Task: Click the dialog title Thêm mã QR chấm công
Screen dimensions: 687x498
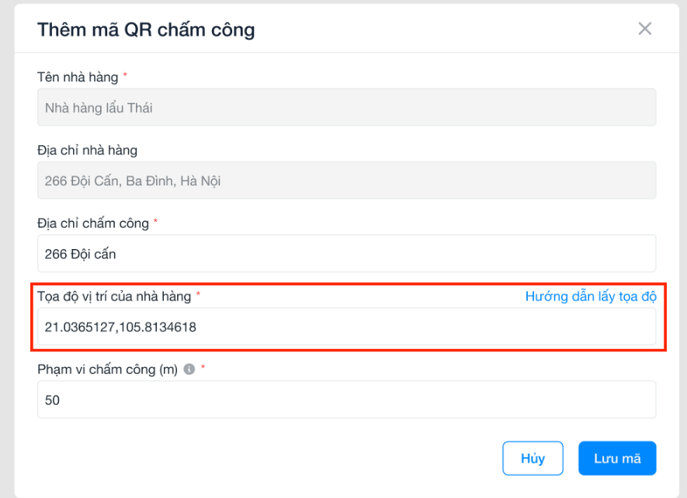Action: [146, 29]
